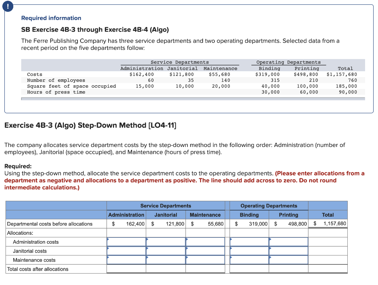
Task: Click the 760 total employees value
Action: click(x=353, y=80)
